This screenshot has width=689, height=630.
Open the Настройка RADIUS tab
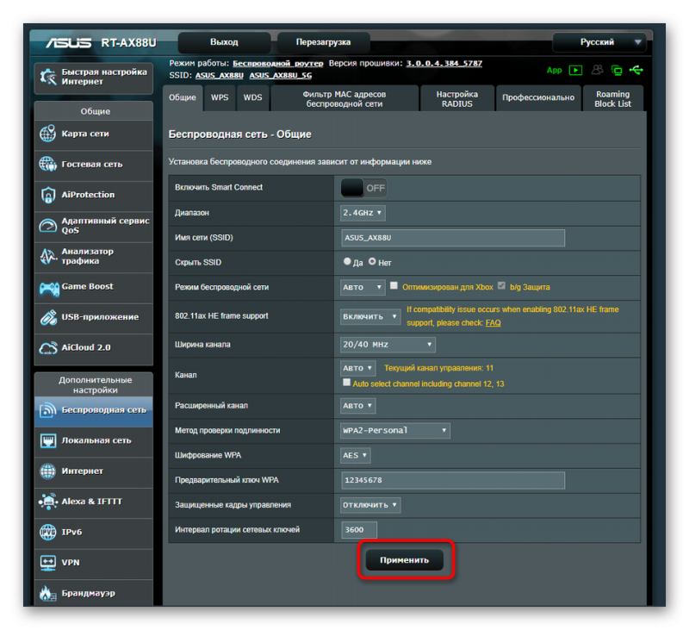pyautogui.click(x=457, y=99)
